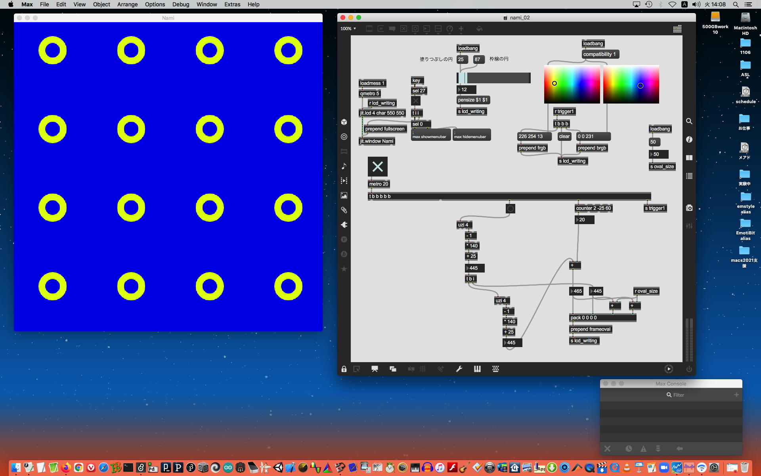This screenshot has height=476, width=761.
Task: Click the snapshots camera icon
Action: 689,208
